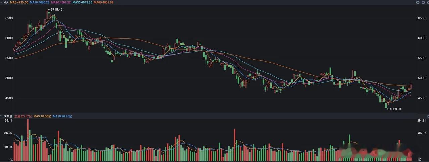Click the 成交量 indicator name
Screen dimensions: 429x162
[8, 116]
